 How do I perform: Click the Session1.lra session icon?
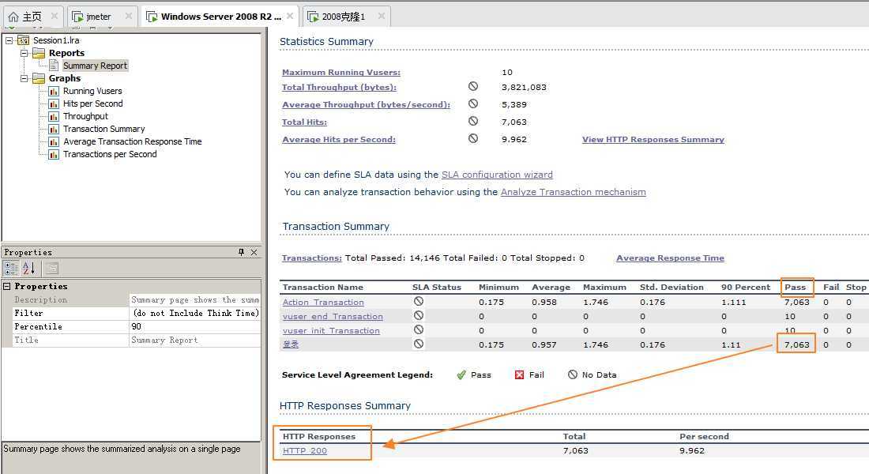click(23, 40)
